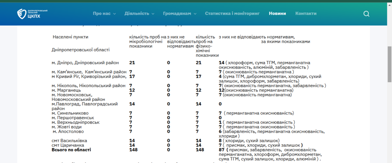
Task: Click the ЦКПХ shield logo icon
Action: [22, 14]
